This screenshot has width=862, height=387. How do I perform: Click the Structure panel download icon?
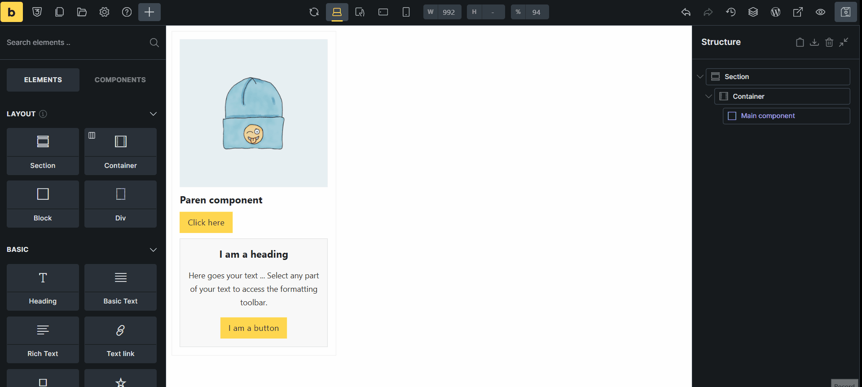[x=814, y=42]
